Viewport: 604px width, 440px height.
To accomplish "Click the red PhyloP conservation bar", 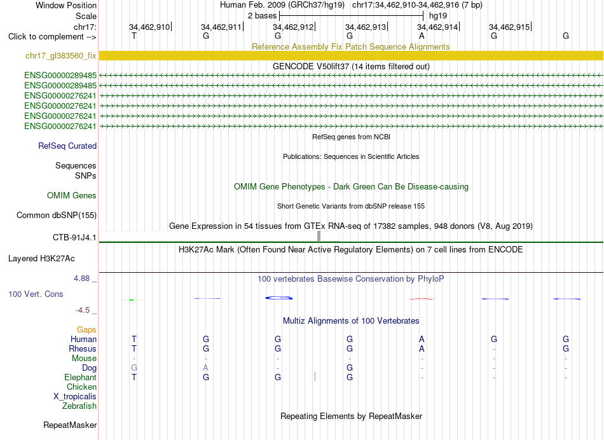I will [x=421, y=299].
